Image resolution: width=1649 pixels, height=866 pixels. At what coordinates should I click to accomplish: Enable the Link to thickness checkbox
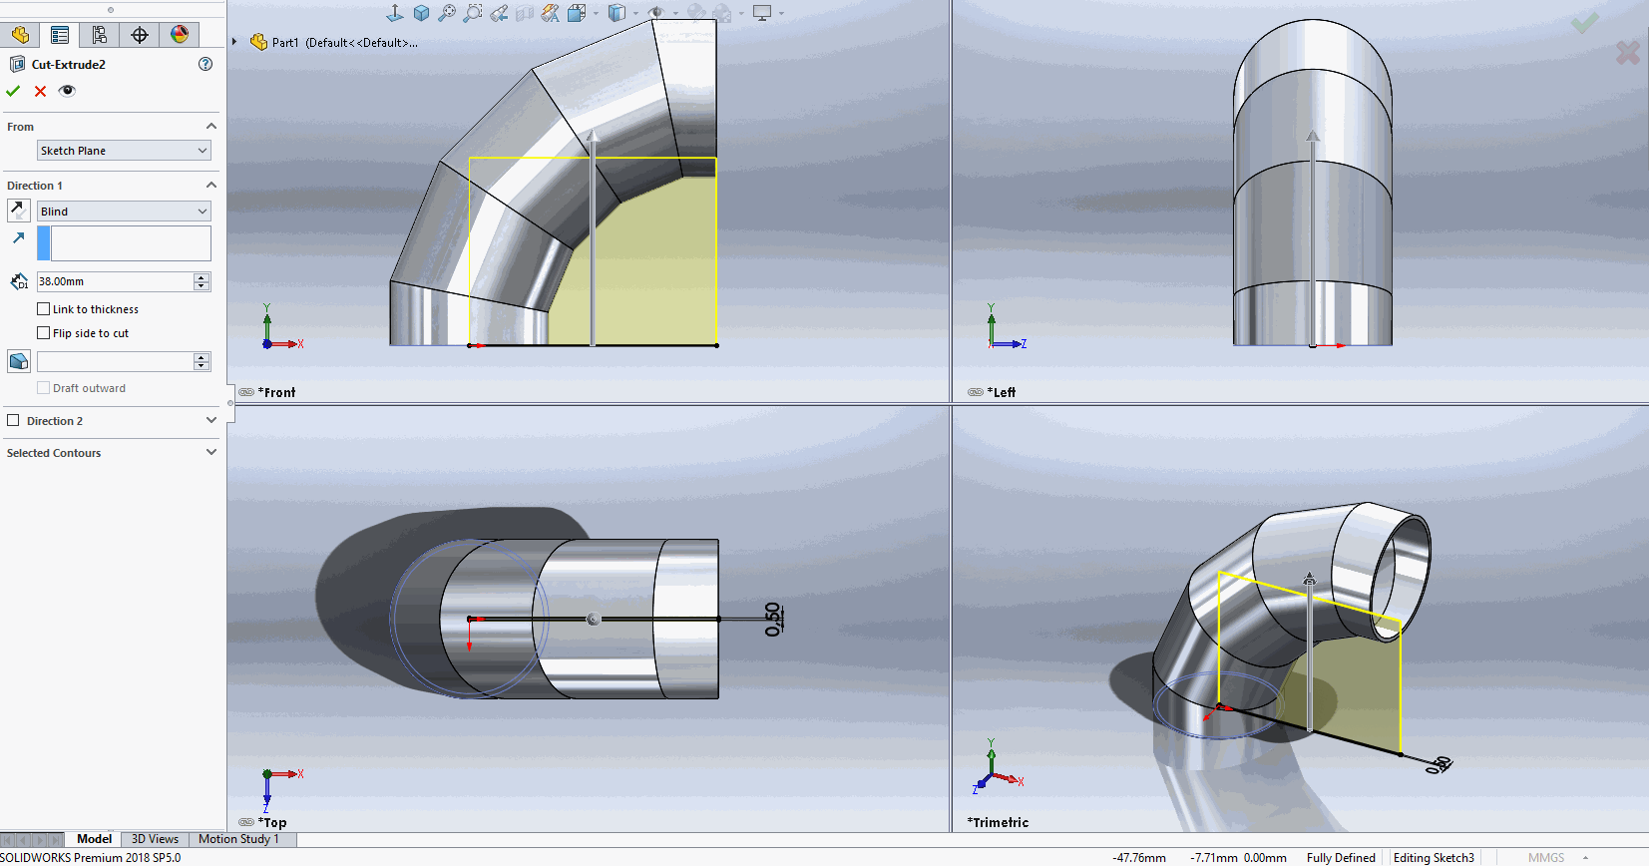[44, 309]
